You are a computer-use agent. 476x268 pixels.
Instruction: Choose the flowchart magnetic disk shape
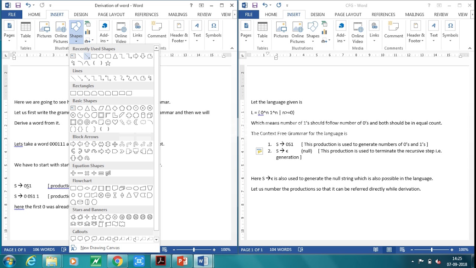coord(80,202)
